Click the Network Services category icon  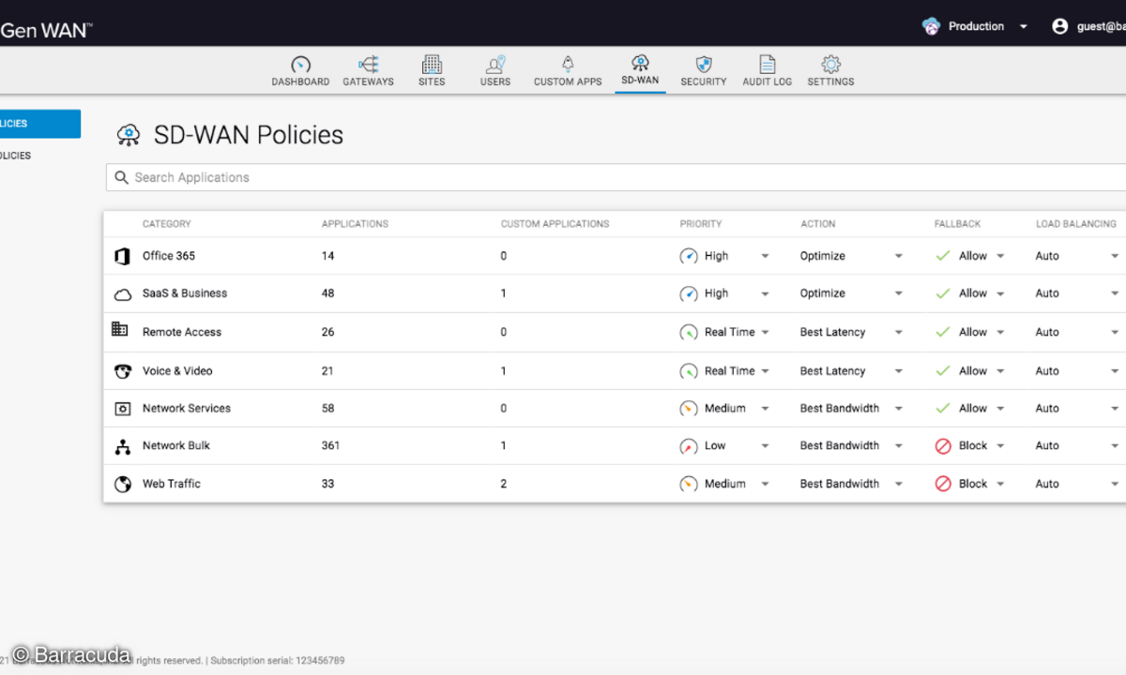pos(122,409)
